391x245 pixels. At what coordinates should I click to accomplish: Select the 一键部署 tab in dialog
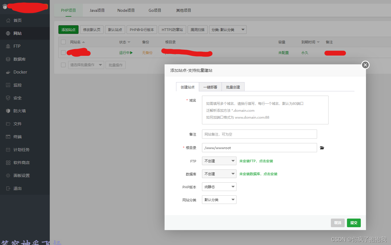[210, 87]
